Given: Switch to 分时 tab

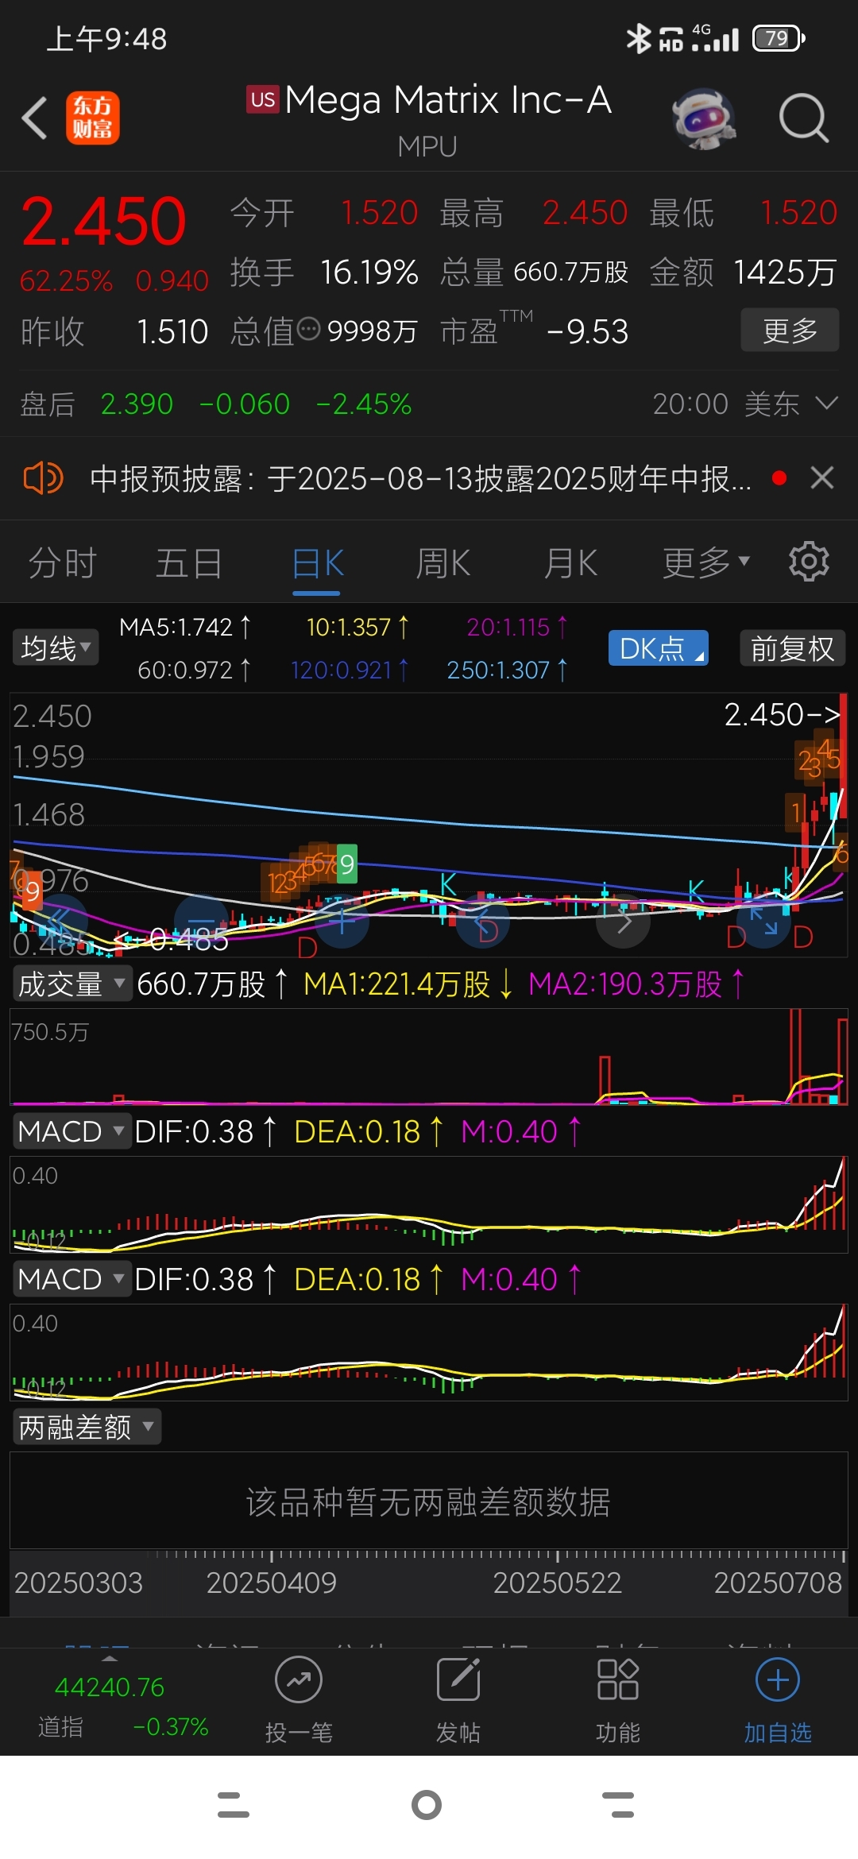Looking at the screenshot, I should click(62, 563).
